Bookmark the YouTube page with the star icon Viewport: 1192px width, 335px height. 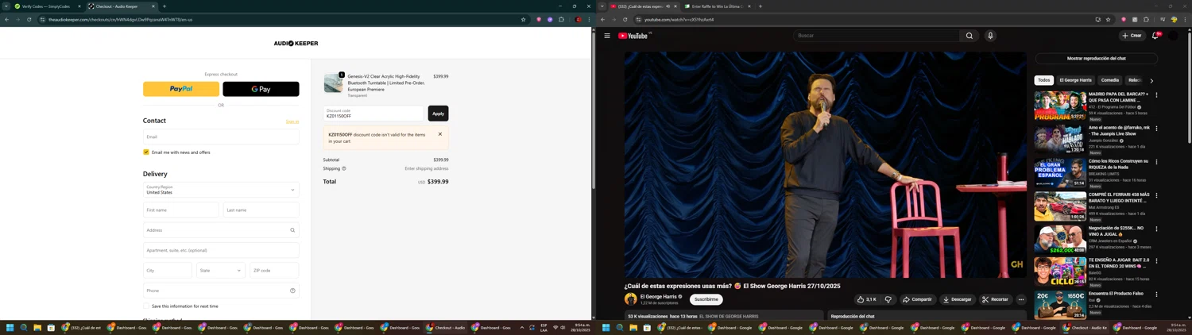pos(1109,19)
